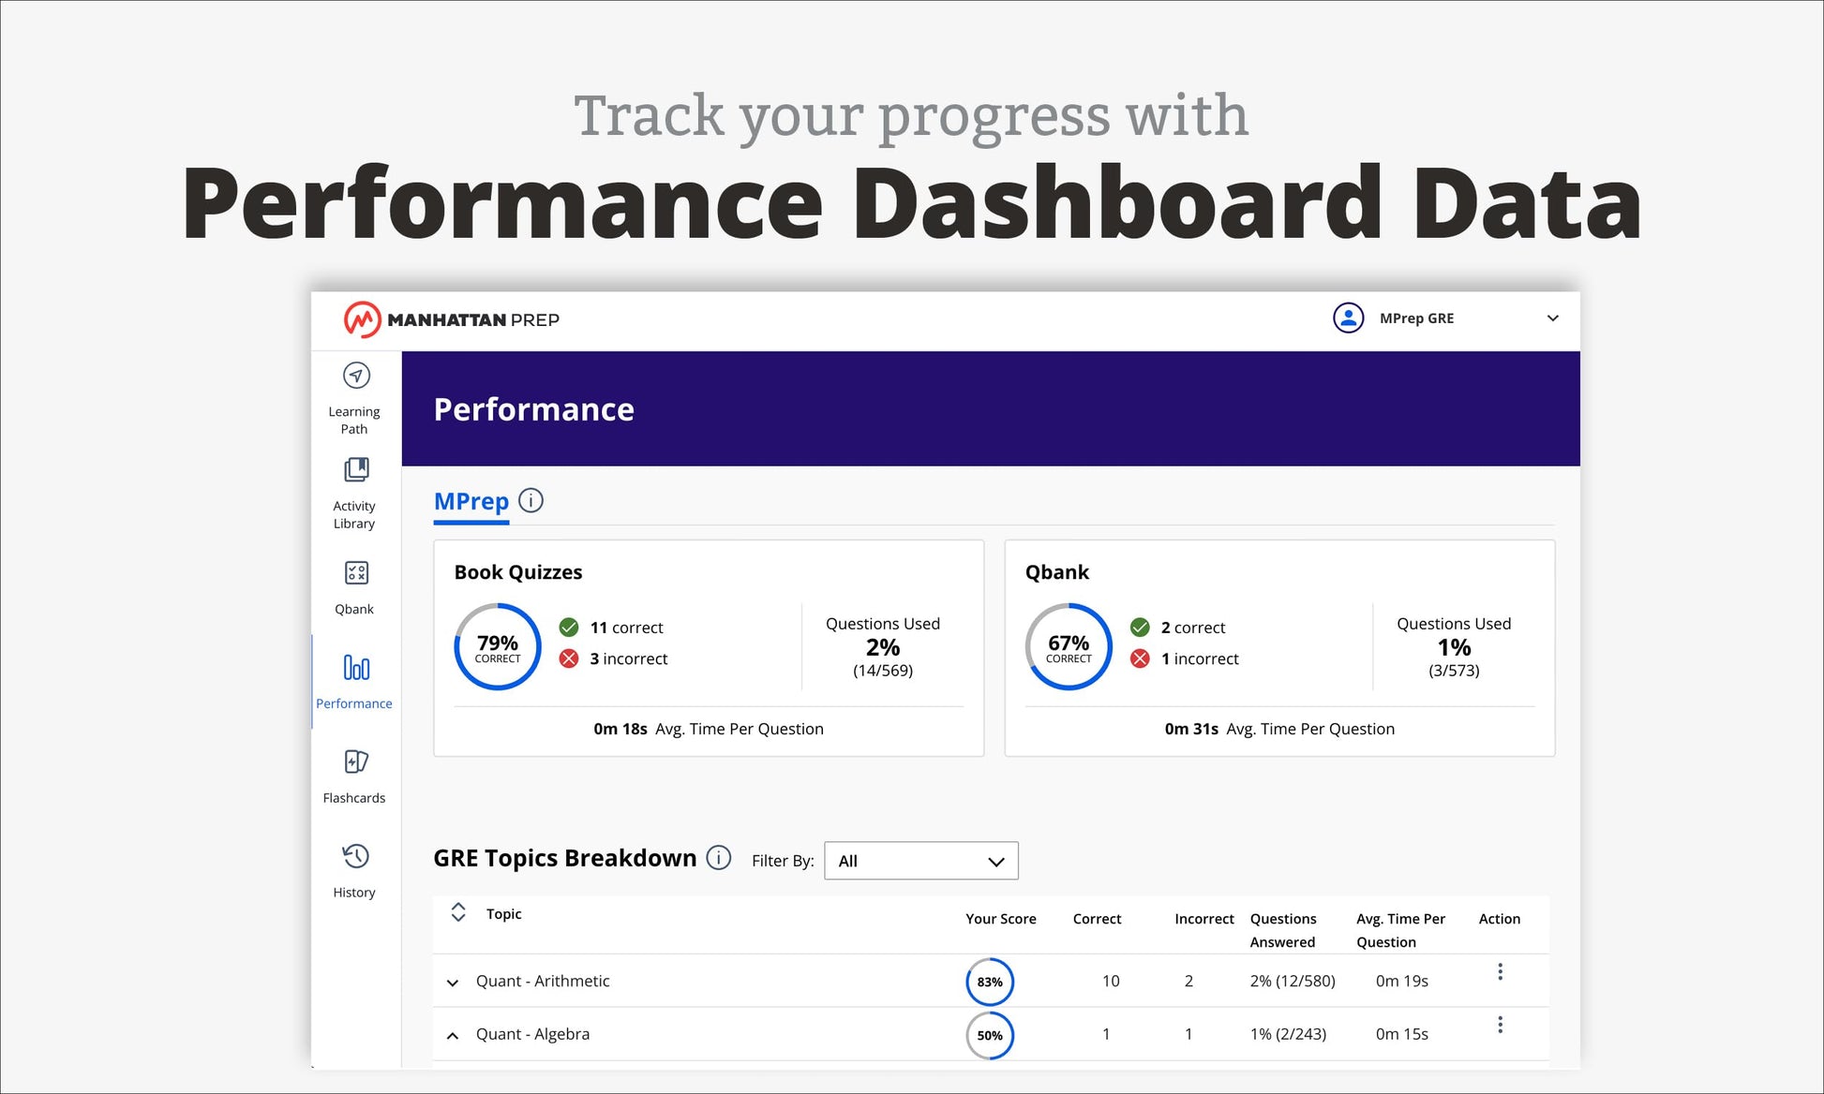Click the 79% correct Book Quizzes ring
This screenshot has height=1094, width=1824.
(498, 647)
